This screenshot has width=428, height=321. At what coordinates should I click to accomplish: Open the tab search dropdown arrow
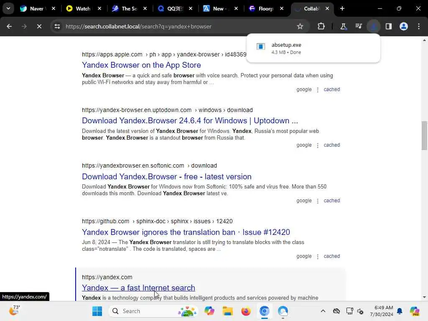[8, 8]
